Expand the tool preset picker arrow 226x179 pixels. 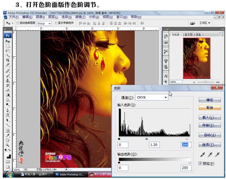click(13, 23)
